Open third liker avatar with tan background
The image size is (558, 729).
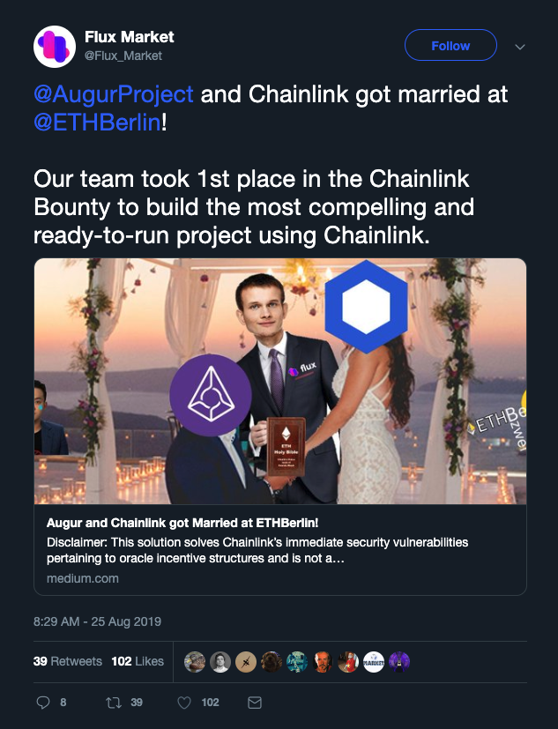coord(246,662)
